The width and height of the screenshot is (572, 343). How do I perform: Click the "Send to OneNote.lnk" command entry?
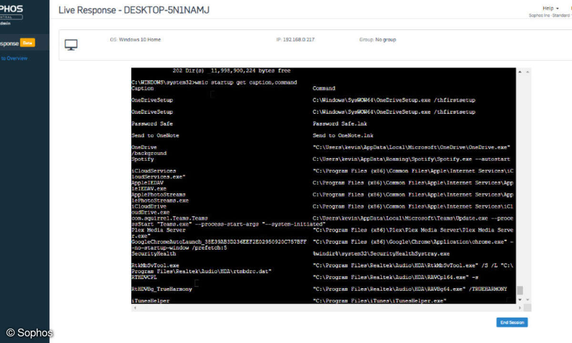pos(343,136)
